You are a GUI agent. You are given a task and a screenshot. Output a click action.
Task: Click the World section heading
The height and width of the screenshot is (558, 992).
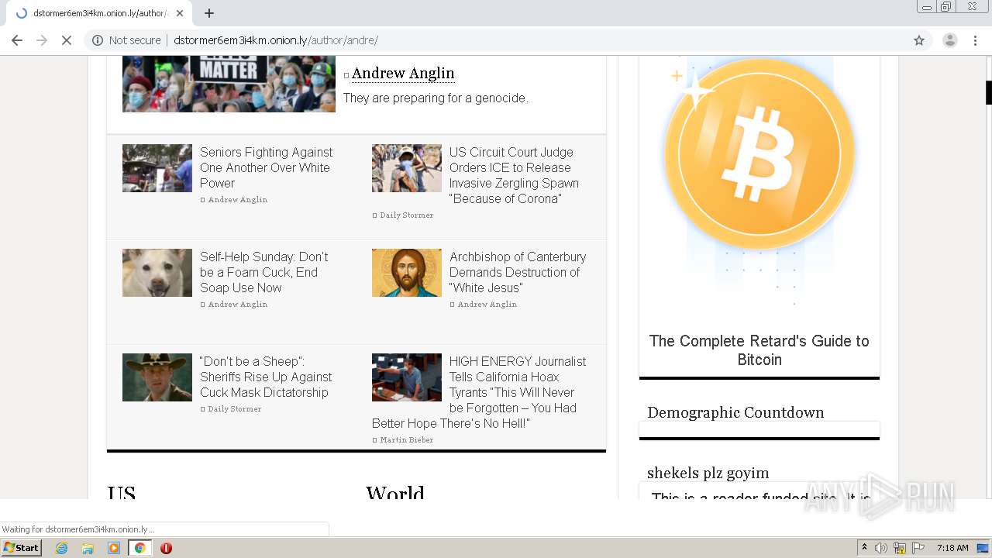(x=395, y=491)
